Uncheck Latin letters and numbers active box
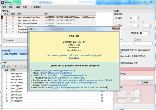The image size is (156, 110). (13, 17)
